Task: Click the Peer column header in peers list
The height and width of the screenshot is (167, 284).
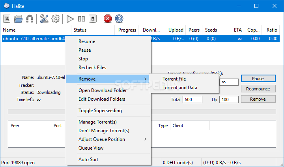Action: 28,126
